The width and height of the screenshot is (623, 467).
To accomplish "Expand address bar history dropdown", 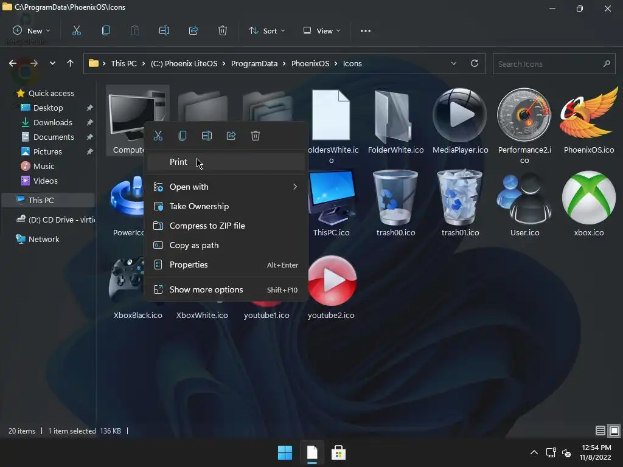I will click(x=454, y=63).
